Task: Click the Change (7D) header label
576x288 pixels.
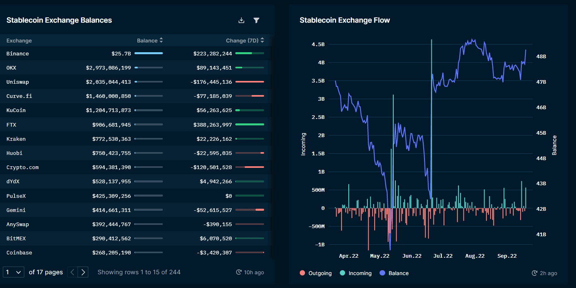Action: 242,40
